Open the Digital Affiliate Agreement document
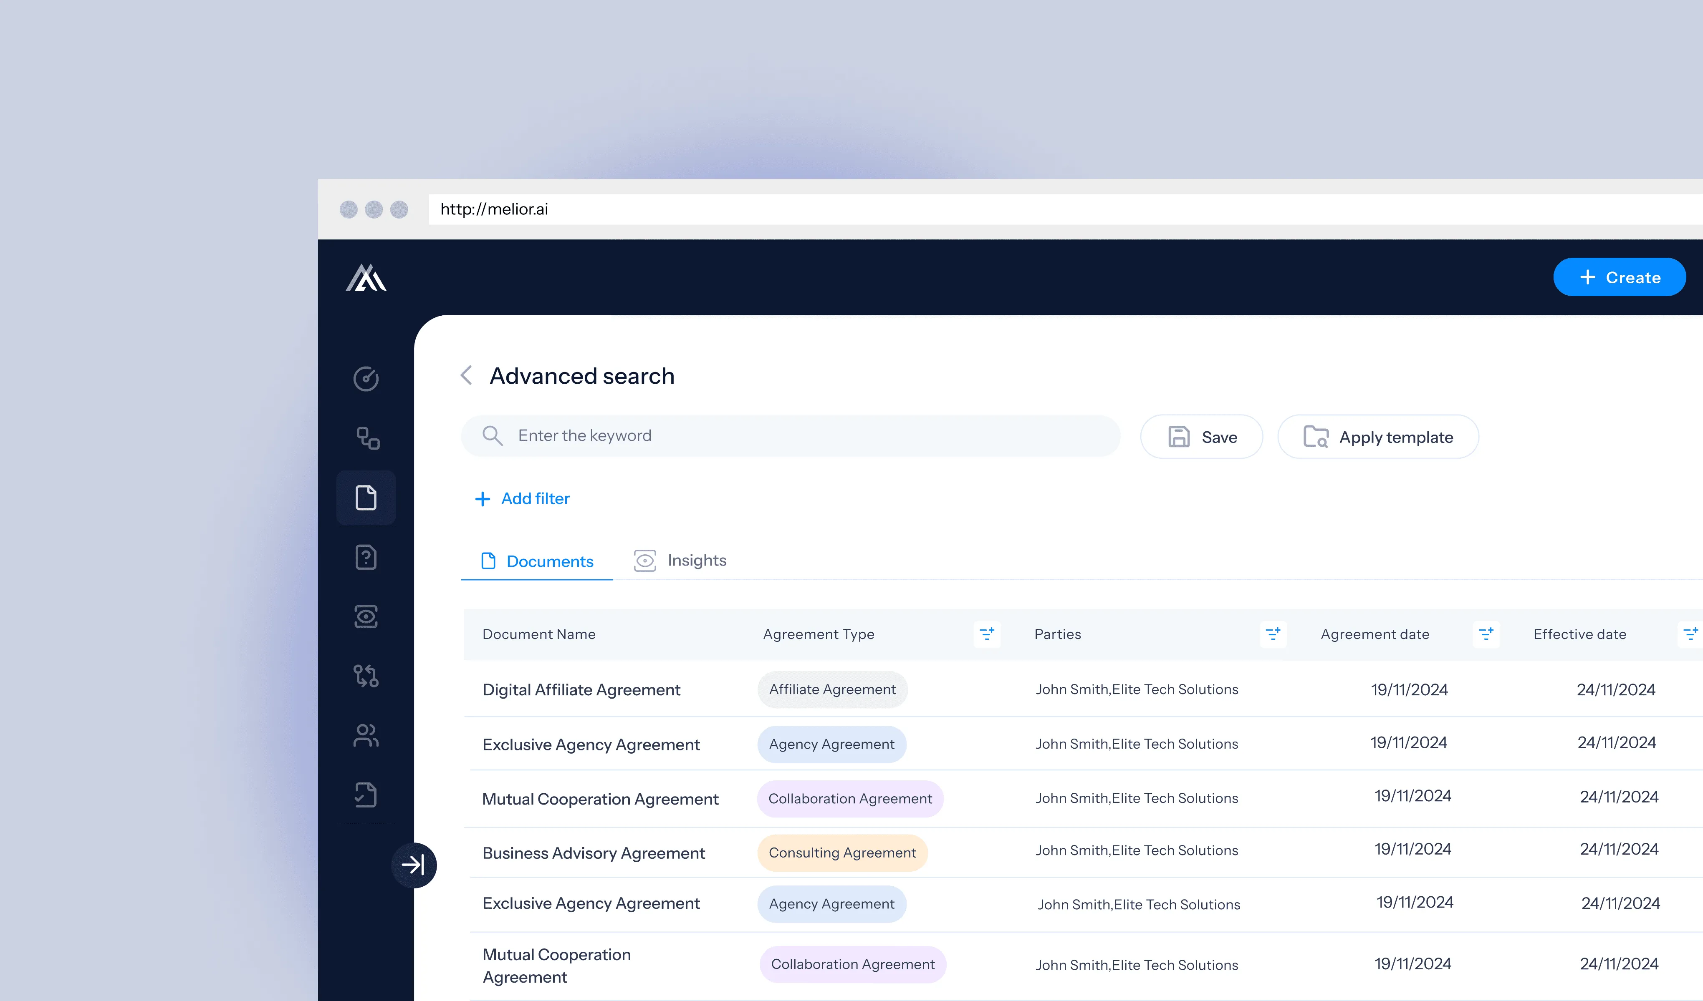Image resolution: width=1703 pixels, height=1001 pixels. point(581,689)
